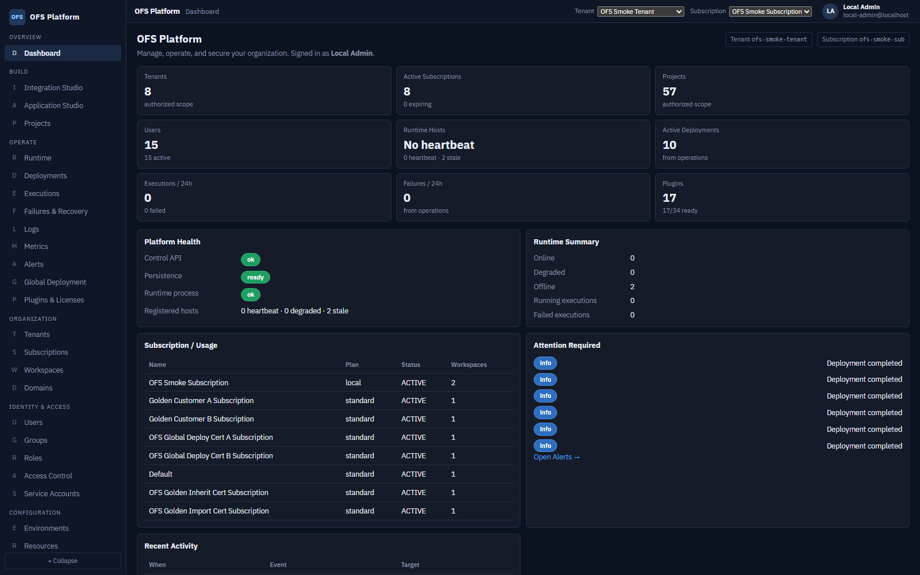Image resolution: width=920 pixels, height=575 pixels.
Task: Open Subscriptions in sidebar
Action: (63, 352)
